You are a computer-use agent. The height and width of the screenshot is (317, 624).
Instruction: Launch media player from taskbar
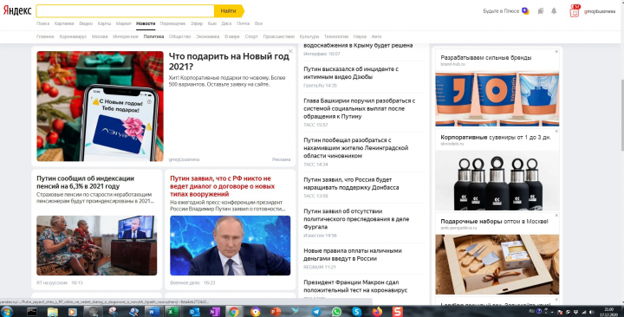pos(73,312)
